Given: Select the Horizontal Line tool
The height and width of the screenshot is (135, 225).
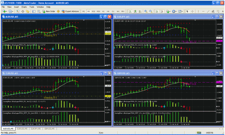Looking at the screenshot, I should [x=203, y=11].
